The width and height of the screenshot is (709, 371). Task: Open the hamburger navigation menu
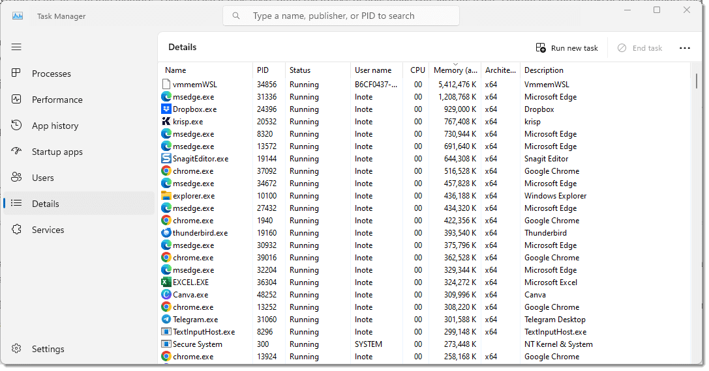coord(16,47)
